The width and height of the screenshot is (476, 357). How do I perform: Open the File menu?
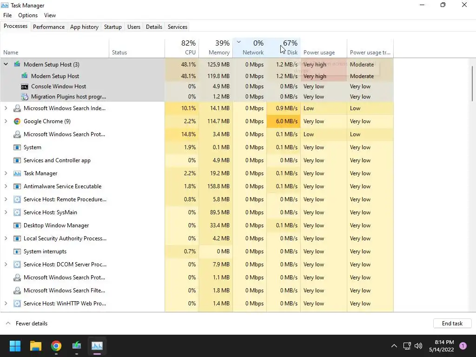[x=7, y=15]
